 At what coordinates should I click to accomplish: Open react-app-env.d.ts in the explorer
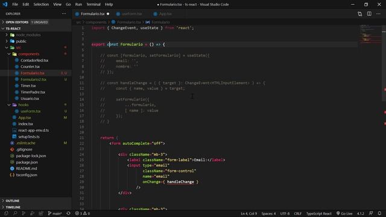coord(34,130)
